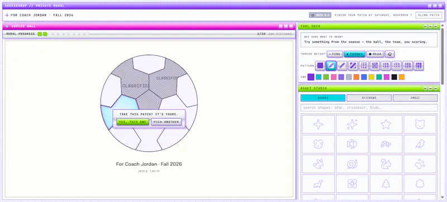Choose the star shape

[x=386, y=124]
